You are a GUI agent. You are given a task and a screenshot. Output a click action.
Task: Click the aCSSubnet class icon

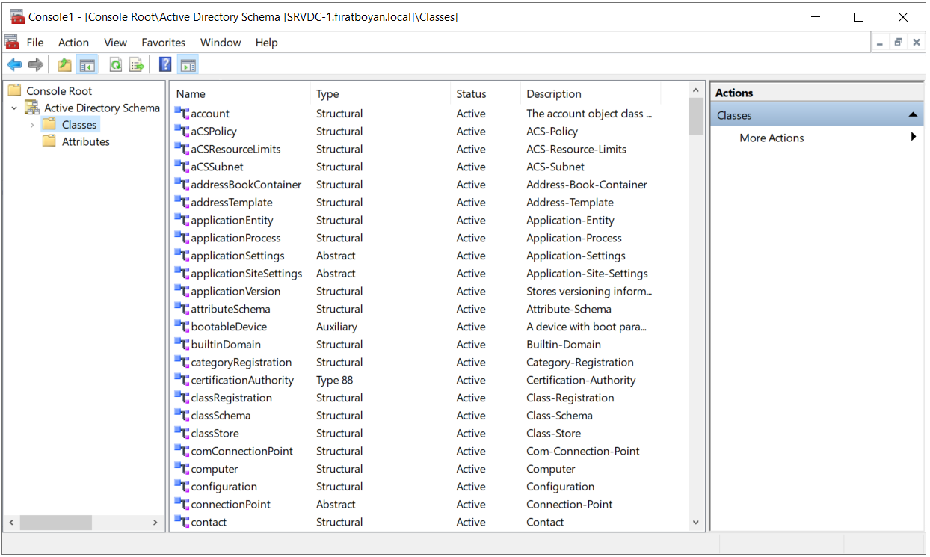182,167
